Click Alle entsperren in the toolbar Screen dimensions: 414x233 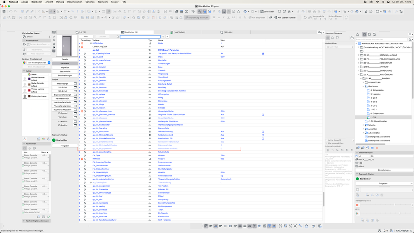(x=257, y=17)
